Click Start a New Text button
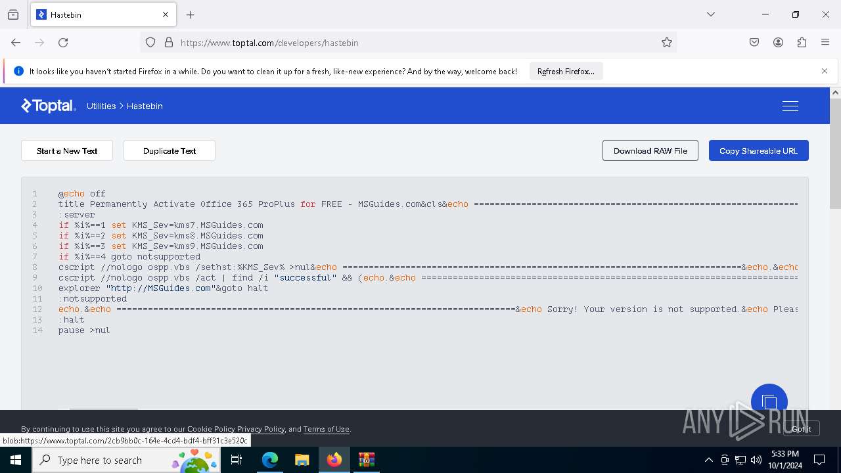The width and height of the screenshot is (841, 473). pos(67,150)
